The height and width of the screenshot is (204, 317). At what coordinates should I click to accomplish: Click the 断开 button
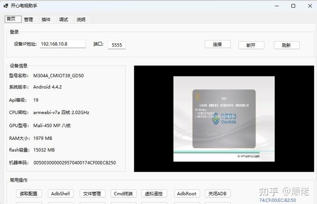click(x=251, y=45)
